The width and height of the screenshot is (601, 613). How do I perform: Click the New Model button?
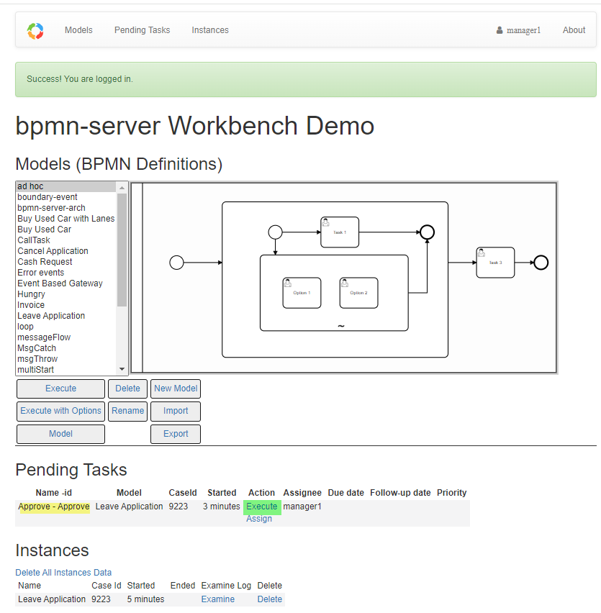tap(175, 388)
